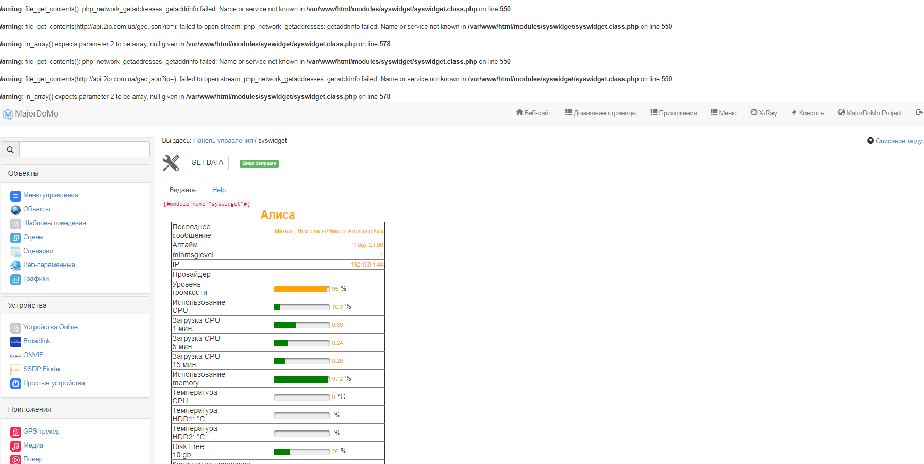Click the wrench and screwdriver tools icon
Image resolution: width=924 pixels, height=464 pixels.
(171, 163)
